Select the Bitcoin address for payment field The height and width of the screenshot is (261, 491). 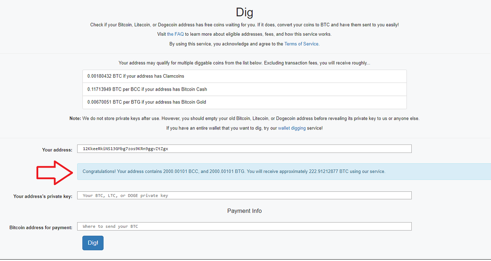click(244, 226)
